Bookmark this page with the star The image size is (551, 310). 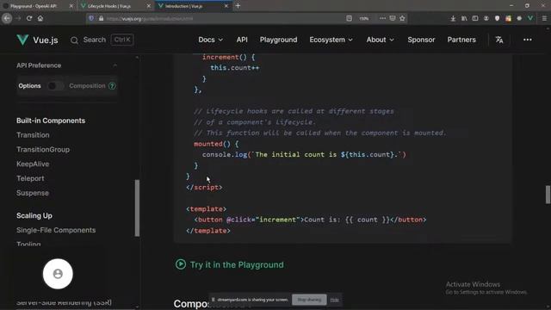pos(402,18)
